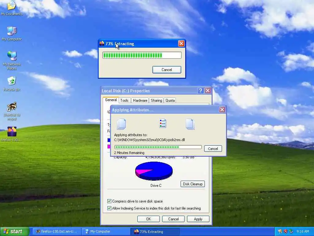Select the firefox-130 installer desktop icon
The height and width of the screenshot is (236, 314).
click(x=12, y=134)
